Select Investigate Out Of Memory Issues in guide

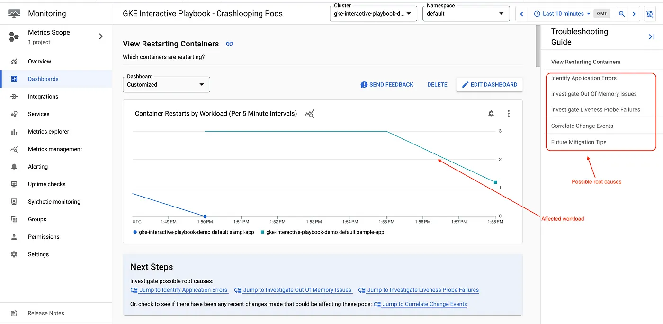(x=594, y=94)
